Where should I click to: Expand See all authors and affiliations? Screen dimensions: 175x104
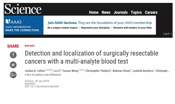(43, 75)
